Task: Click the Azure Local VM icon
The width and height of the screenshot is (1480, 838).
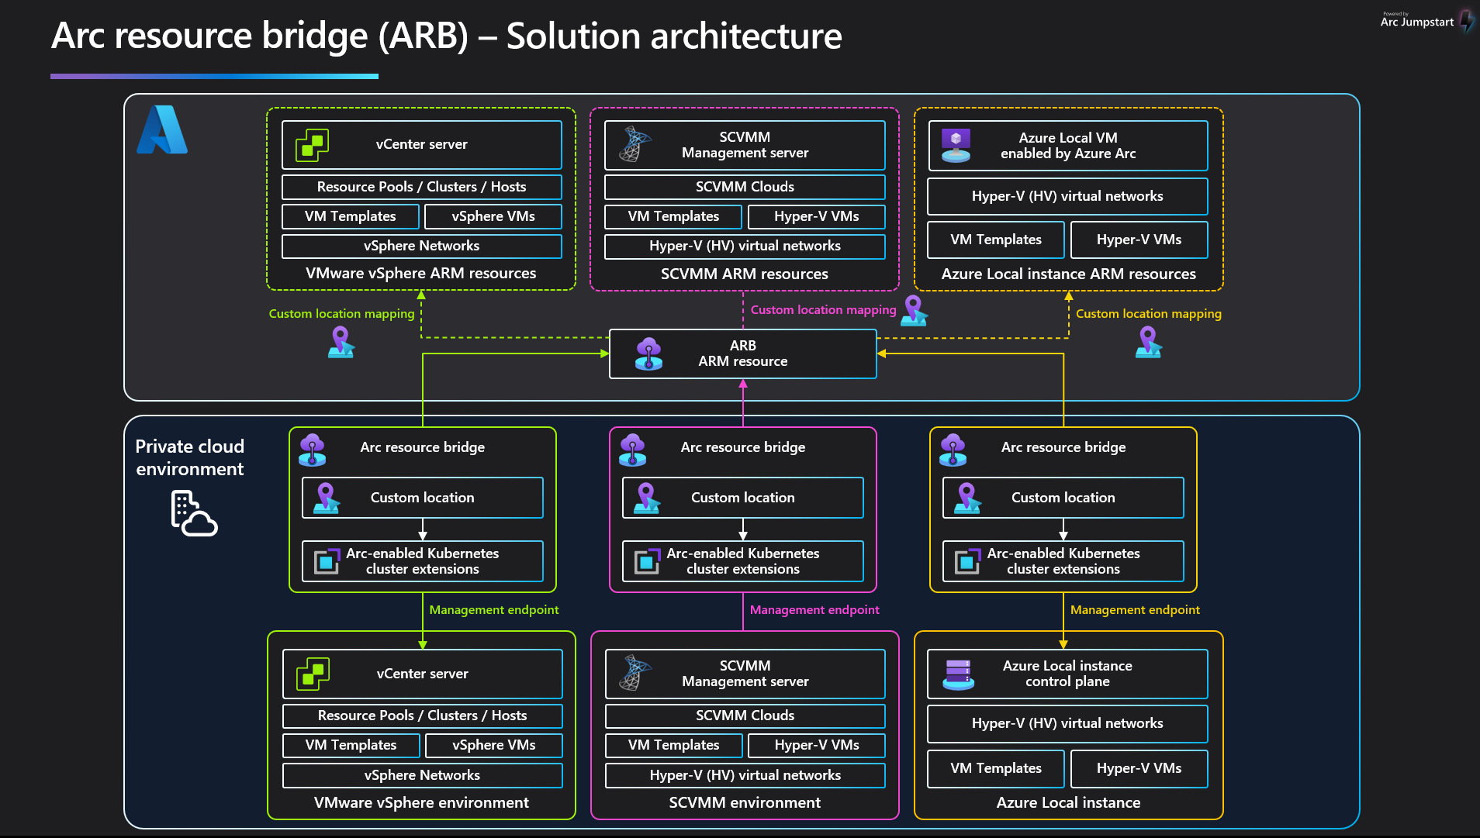Action: pos(956,144)
